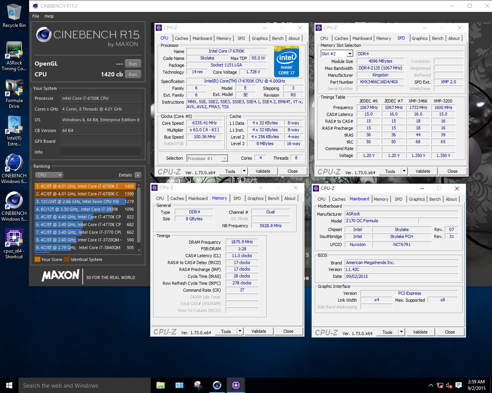Open cpuz_x64 Shortcut desktop icon
Screen dimensions: 492x393
(x=14, y=244)
